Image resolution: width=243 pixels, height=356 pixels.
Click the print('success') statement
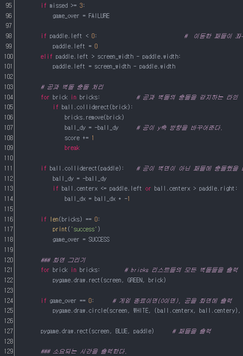tap(76, 229)
